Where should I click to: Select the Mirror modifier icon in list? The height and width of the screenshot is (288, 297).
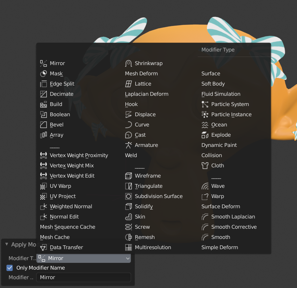pyautogui.click(x=43, y=63)
